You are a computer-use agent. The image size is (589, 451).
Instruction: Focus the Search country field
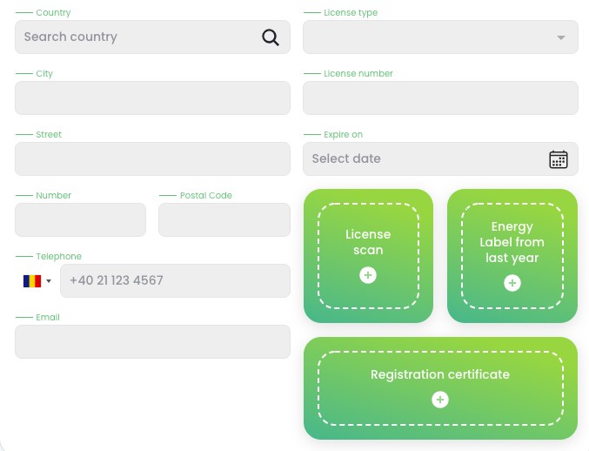click(152, 37)
